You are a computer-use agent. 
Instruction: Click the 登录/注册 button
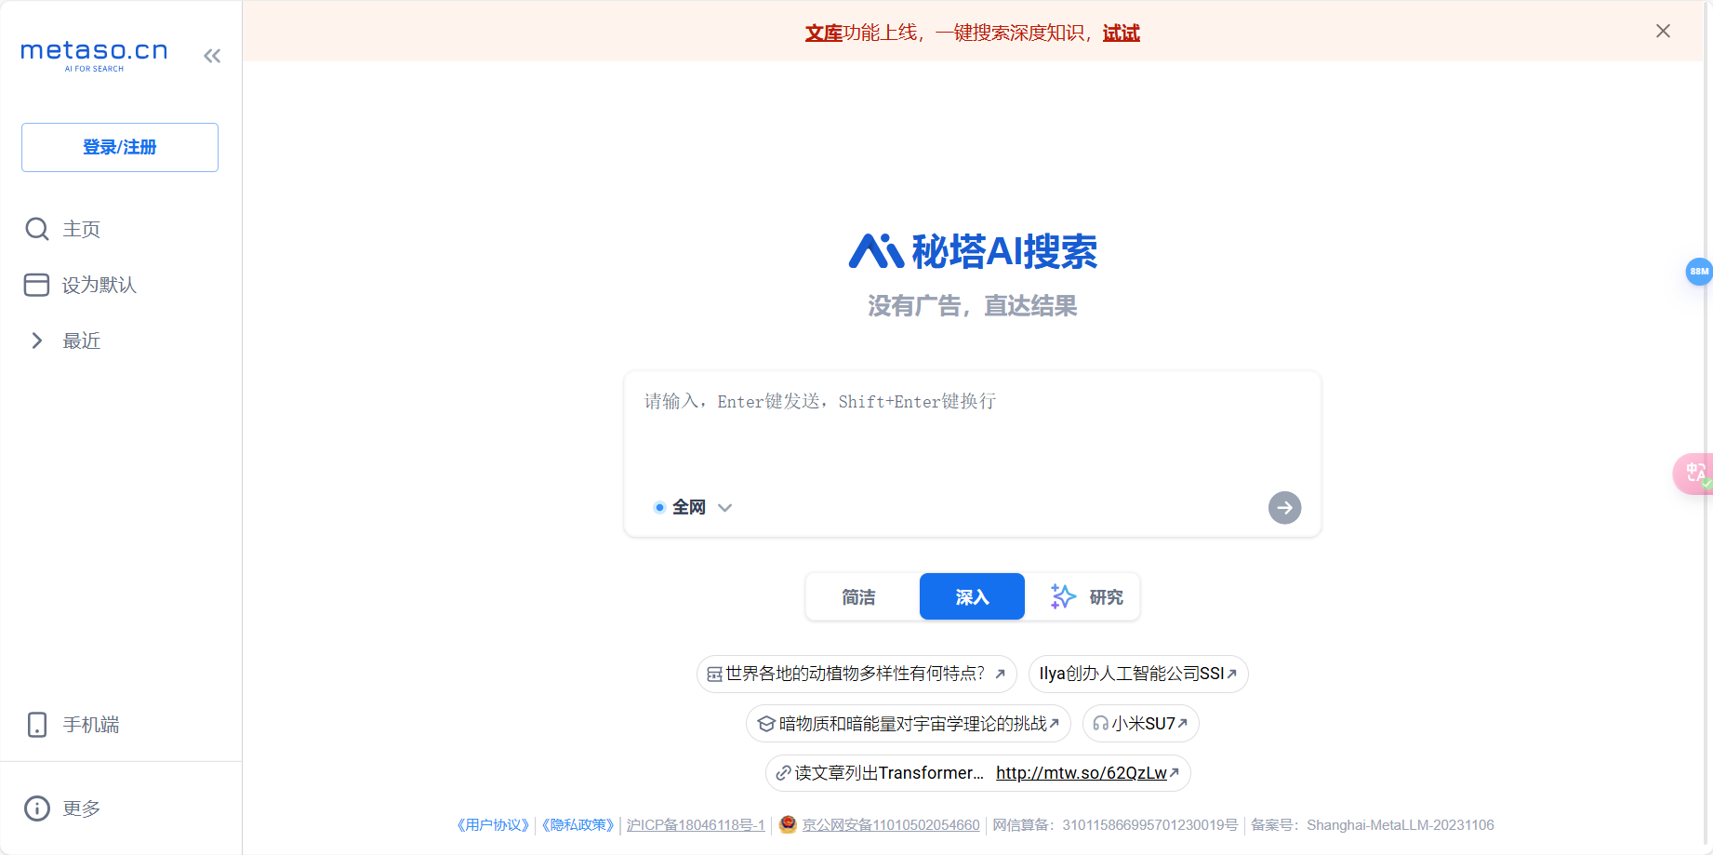tap(119, 147)
